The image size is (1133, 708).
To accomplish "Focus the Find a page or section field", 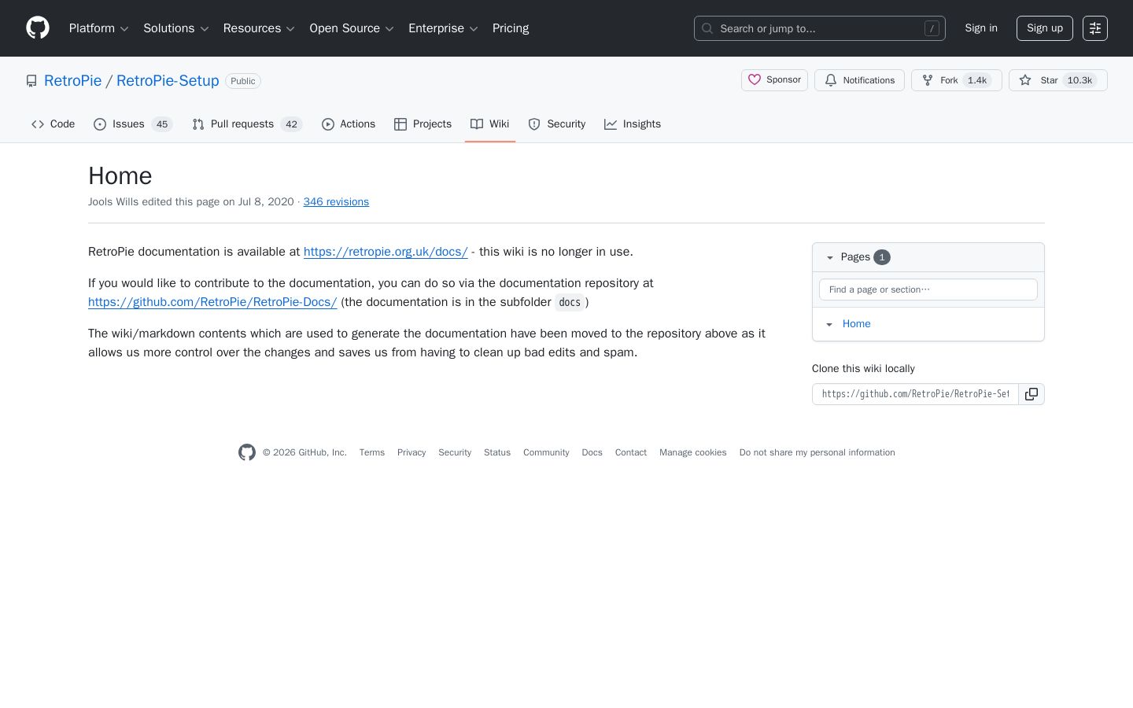I will tap(928, 289).
